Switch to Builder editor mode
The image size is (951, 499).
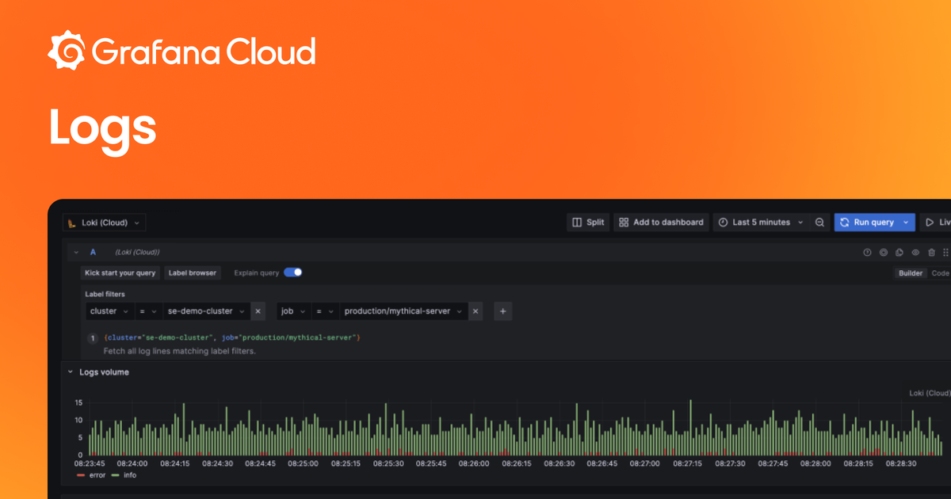[910, 273]
